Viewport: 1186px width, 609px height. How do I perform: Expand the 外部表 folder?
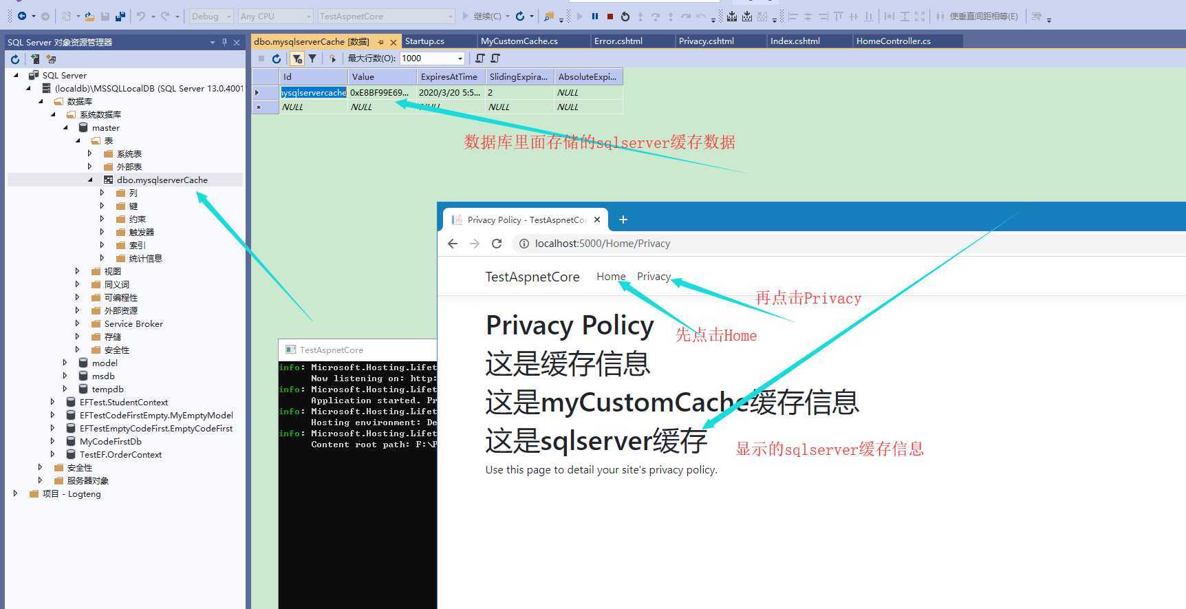[x=90, y=167]
